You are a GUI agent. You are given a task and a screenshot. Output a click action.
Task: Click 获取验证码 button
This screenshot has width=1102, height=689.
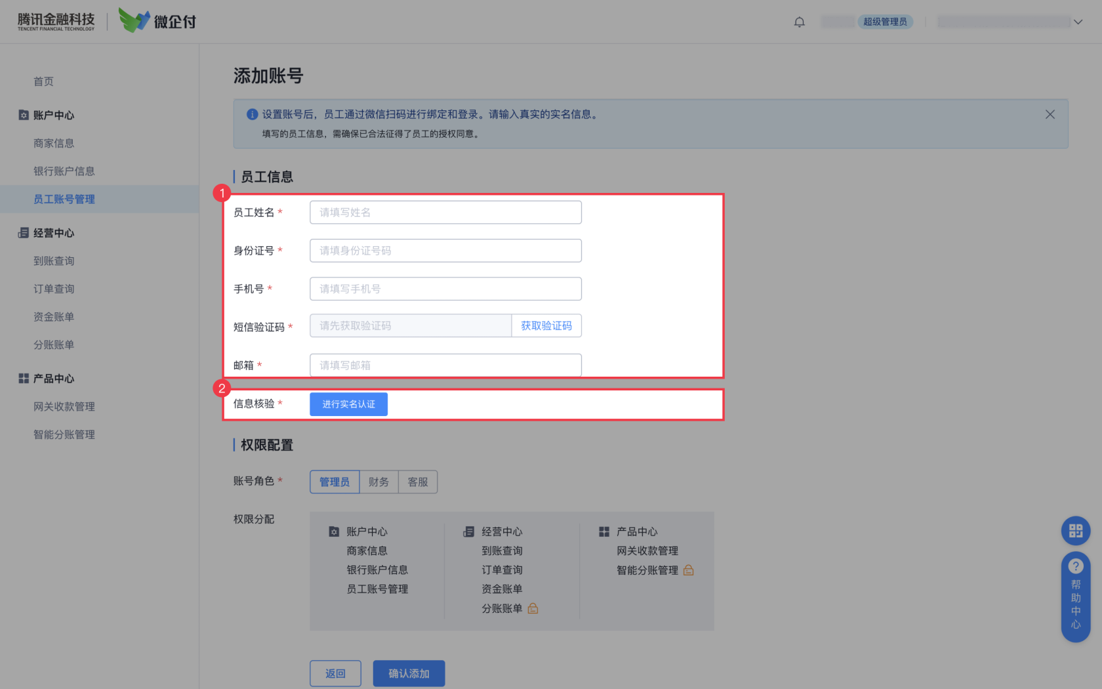[546, 325]
